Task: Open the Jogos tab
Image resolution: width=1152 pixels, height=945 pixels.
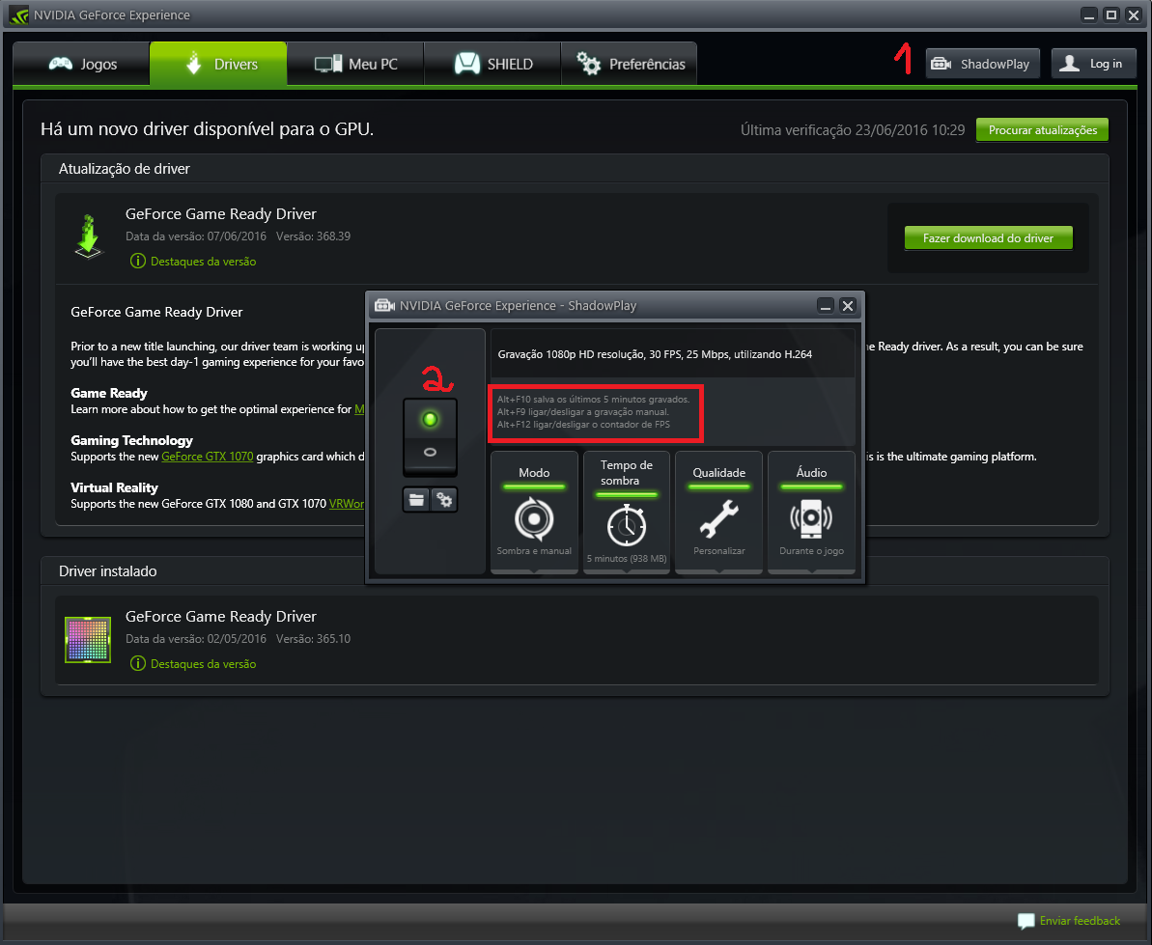Action: 81,64
